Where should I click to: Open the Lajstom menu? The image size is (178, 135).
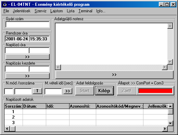[x=56, y=11]
